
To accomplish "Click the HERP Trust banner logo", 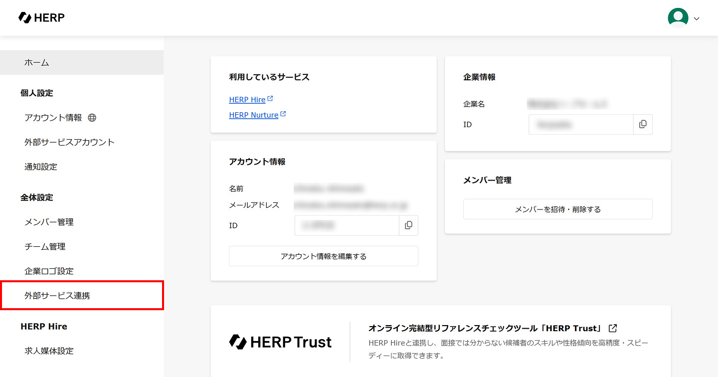I will [280, 342].
